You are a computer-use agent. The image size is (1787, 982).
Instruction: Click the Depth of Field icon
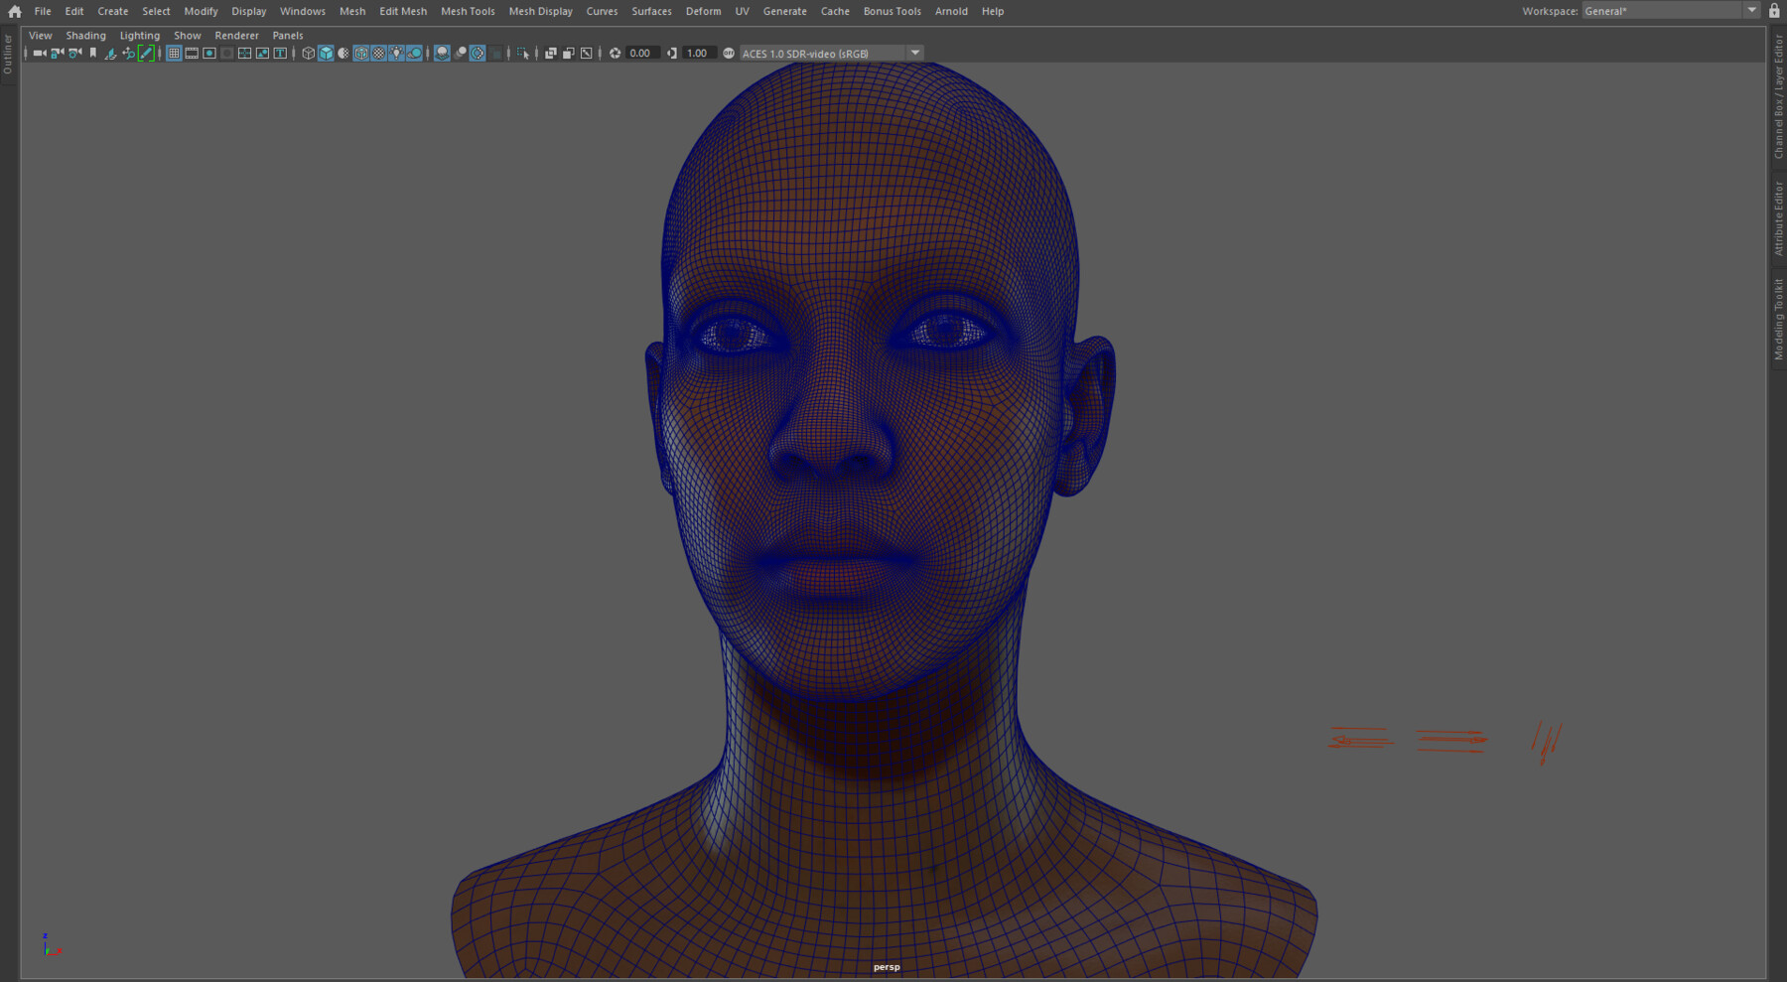pyautogui.click(x=496, y=54)
